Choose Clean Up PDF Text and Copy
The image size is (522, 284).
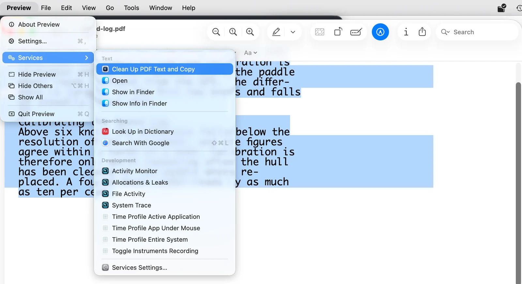coord(165,69)
